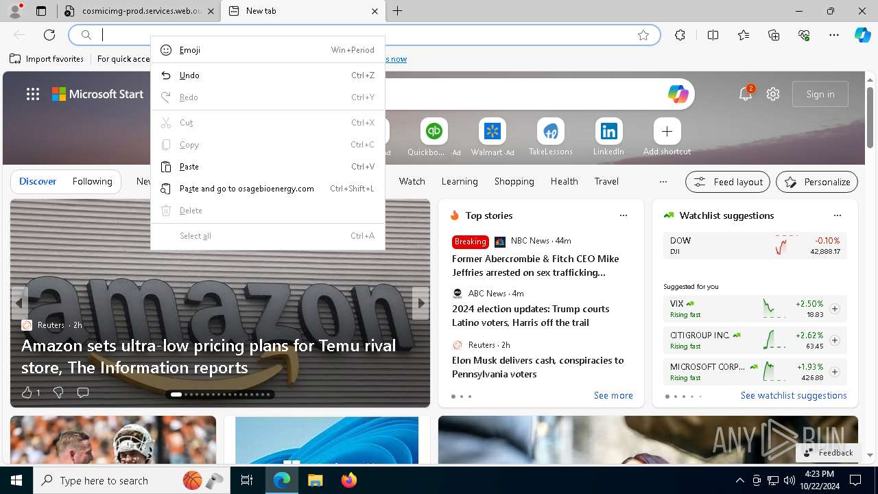Open the Microsoft Start apps grid
The width and height of the screenshot is (878, 494).
(32, 94)
